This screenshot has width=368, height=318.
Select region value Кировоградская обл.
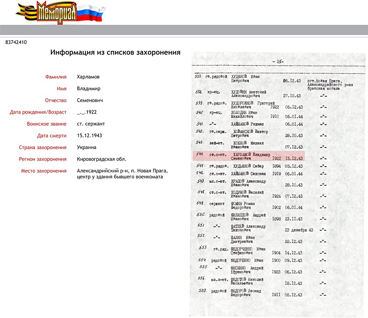(x=102, y=159)
